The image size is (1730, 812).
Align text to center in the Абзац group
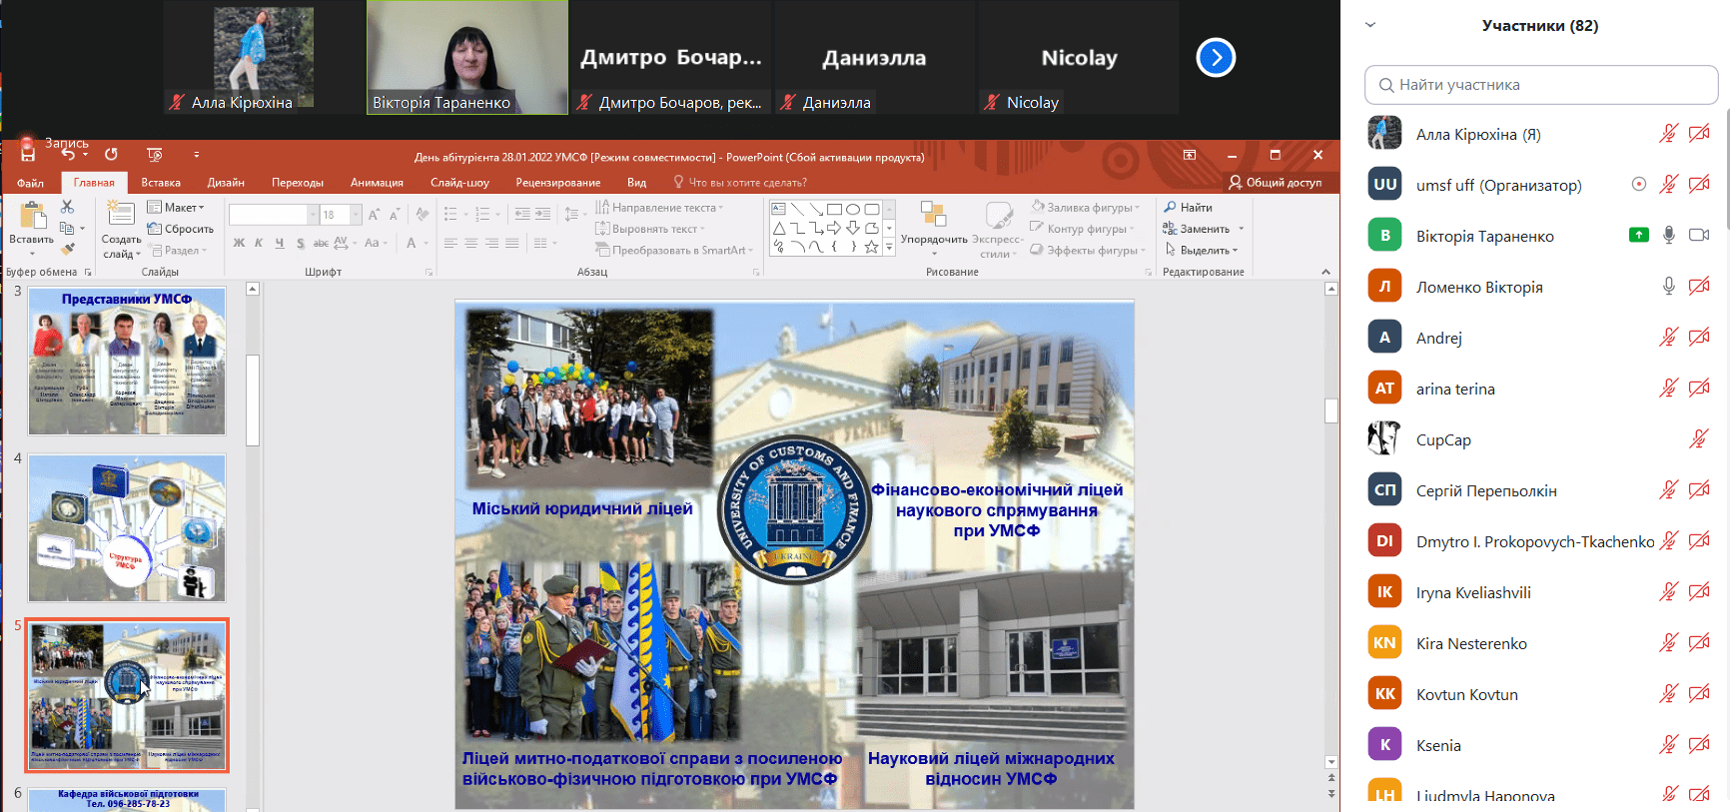471,243
